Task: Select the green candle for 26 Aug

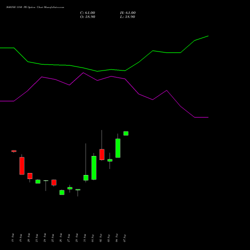Action: coord(62,192)
